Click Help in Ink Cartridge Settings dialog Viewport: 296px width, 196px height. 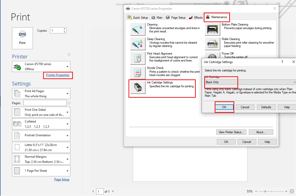point(287,107)
